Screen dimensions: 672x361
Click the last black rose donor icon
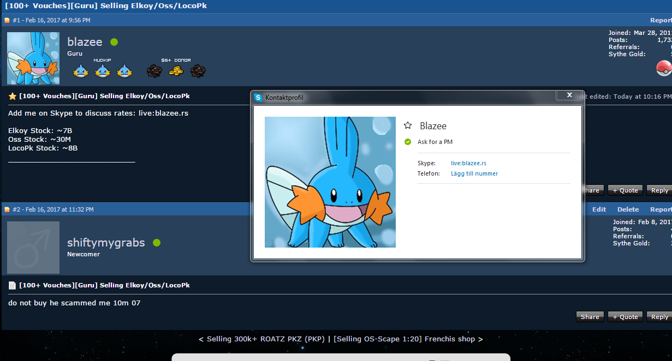(198, 70)
